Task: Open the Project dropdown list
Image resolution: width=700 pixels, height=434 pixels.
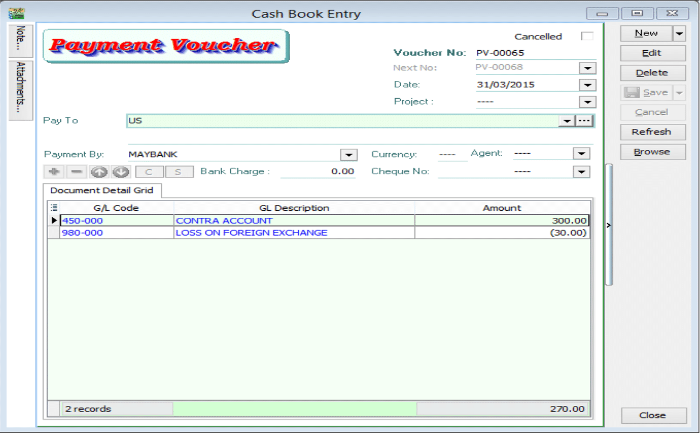Action: (x=587, y=102)
